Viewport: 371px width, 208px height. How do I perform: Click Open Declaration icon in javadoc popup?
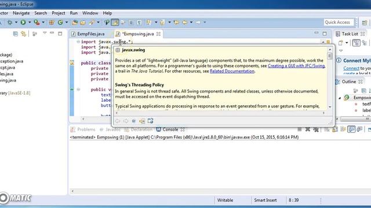141,121
